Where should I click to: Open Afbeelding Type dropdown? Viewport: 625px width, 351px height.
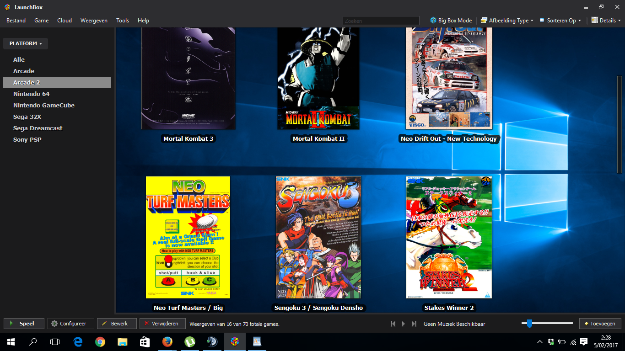pyautogui.click(x=507, y=21)
